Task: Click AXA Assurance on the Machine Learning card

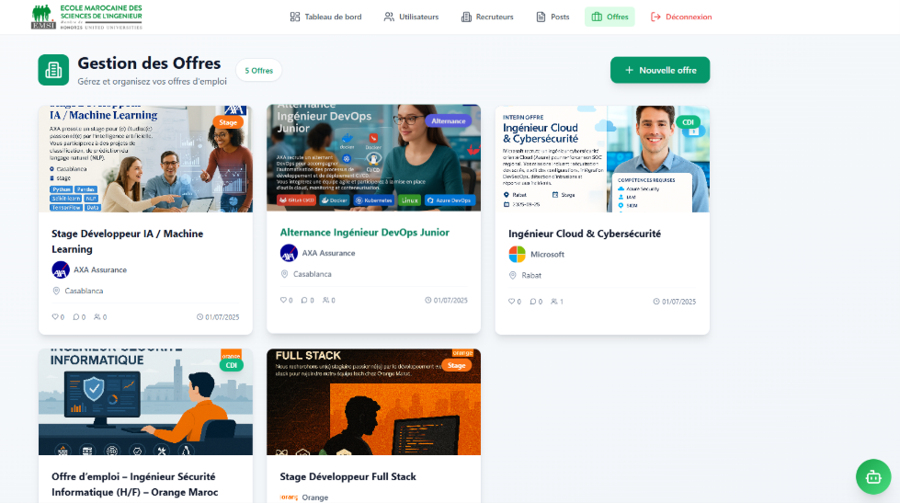Action: click(x=100, y=269)
